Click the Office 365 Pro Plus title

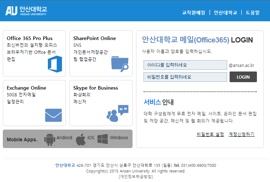coord(30,38)
